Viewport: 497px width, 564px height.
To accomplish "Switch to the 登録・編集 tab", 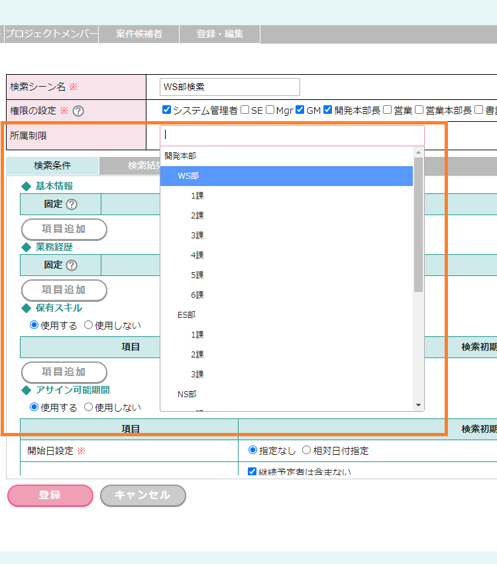I will [219, 34].
